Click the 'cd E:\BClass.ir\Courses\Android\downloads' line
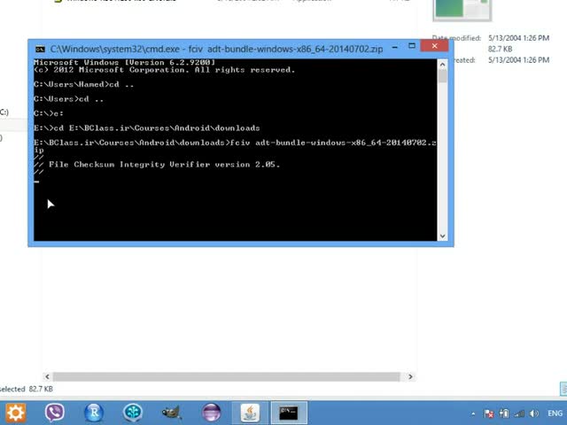Viewport: 567px width, 425px height. click(x=147, y=127)
